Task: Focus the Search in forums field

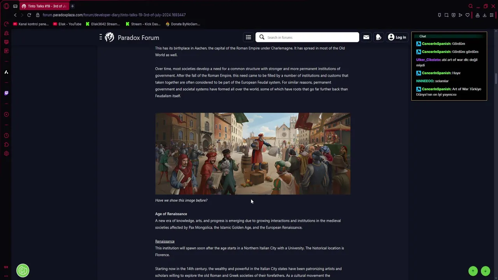Action: [x=307, y=37]
